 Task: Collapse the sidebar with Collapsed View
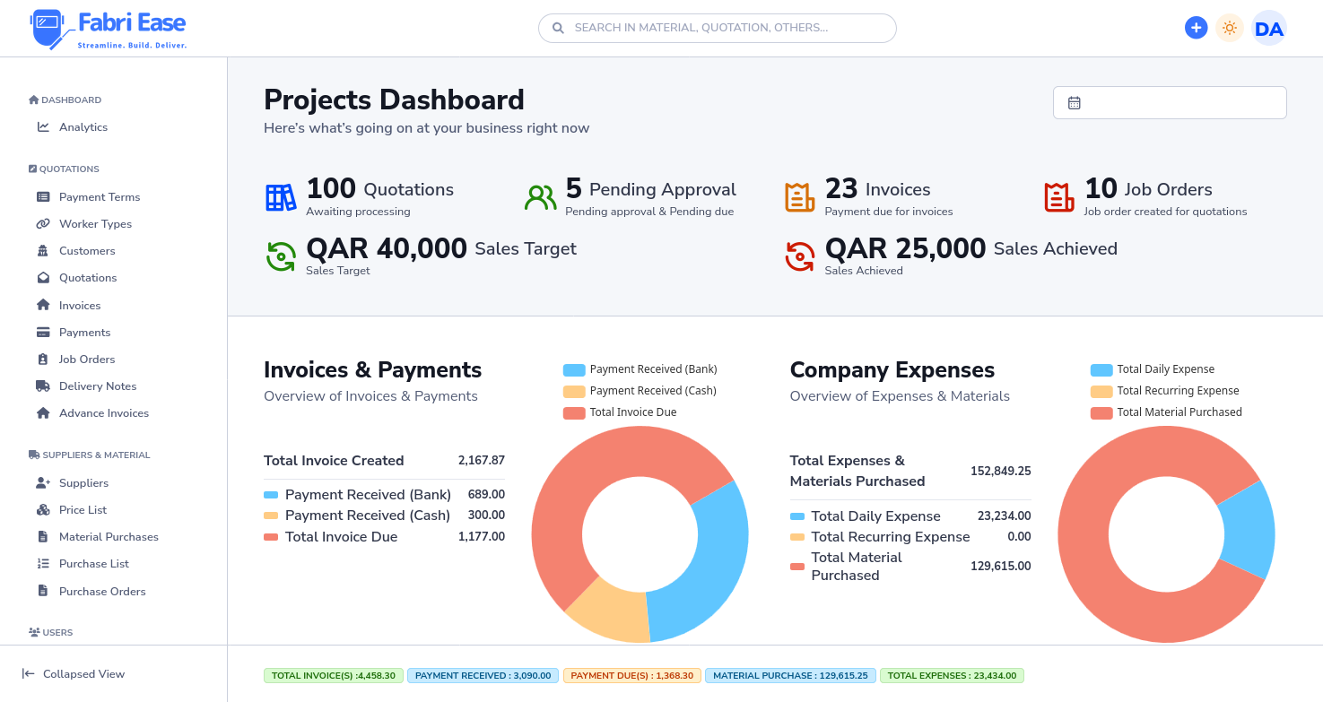pyautogui.click(x=74, y=674)
